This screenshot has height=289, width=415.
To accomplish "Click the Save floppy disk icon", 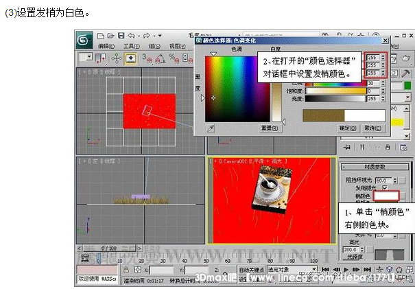I will (x=121, y=36).
